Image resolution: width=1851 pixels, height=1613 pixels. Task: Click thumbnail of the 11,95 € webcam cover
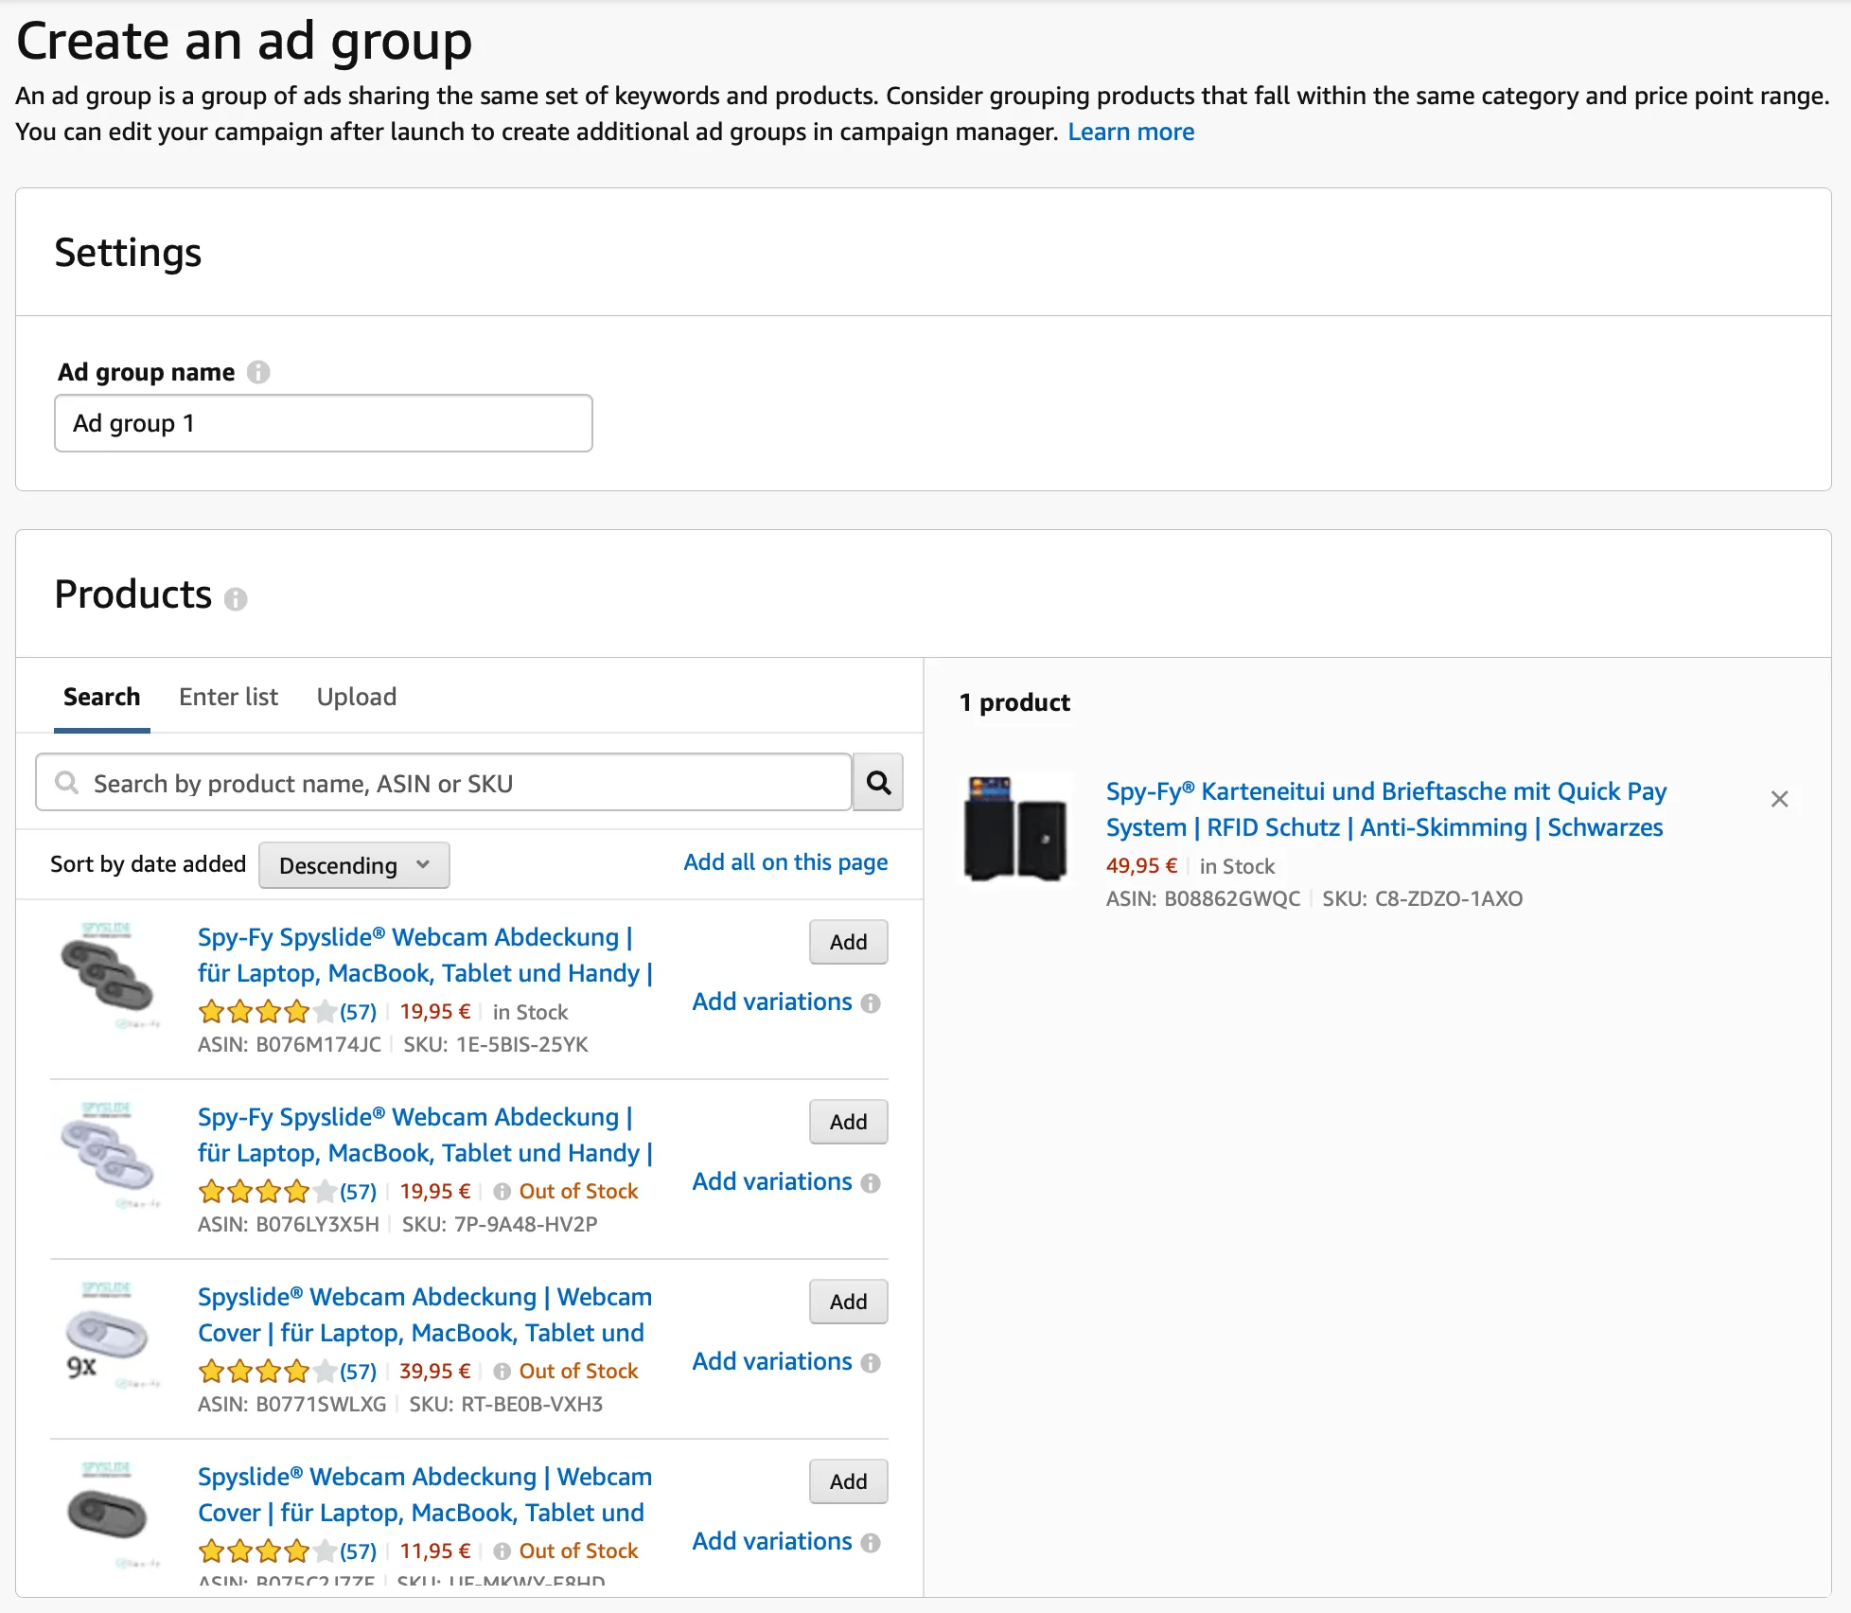pyautogui.click(x=108, y=1515)
